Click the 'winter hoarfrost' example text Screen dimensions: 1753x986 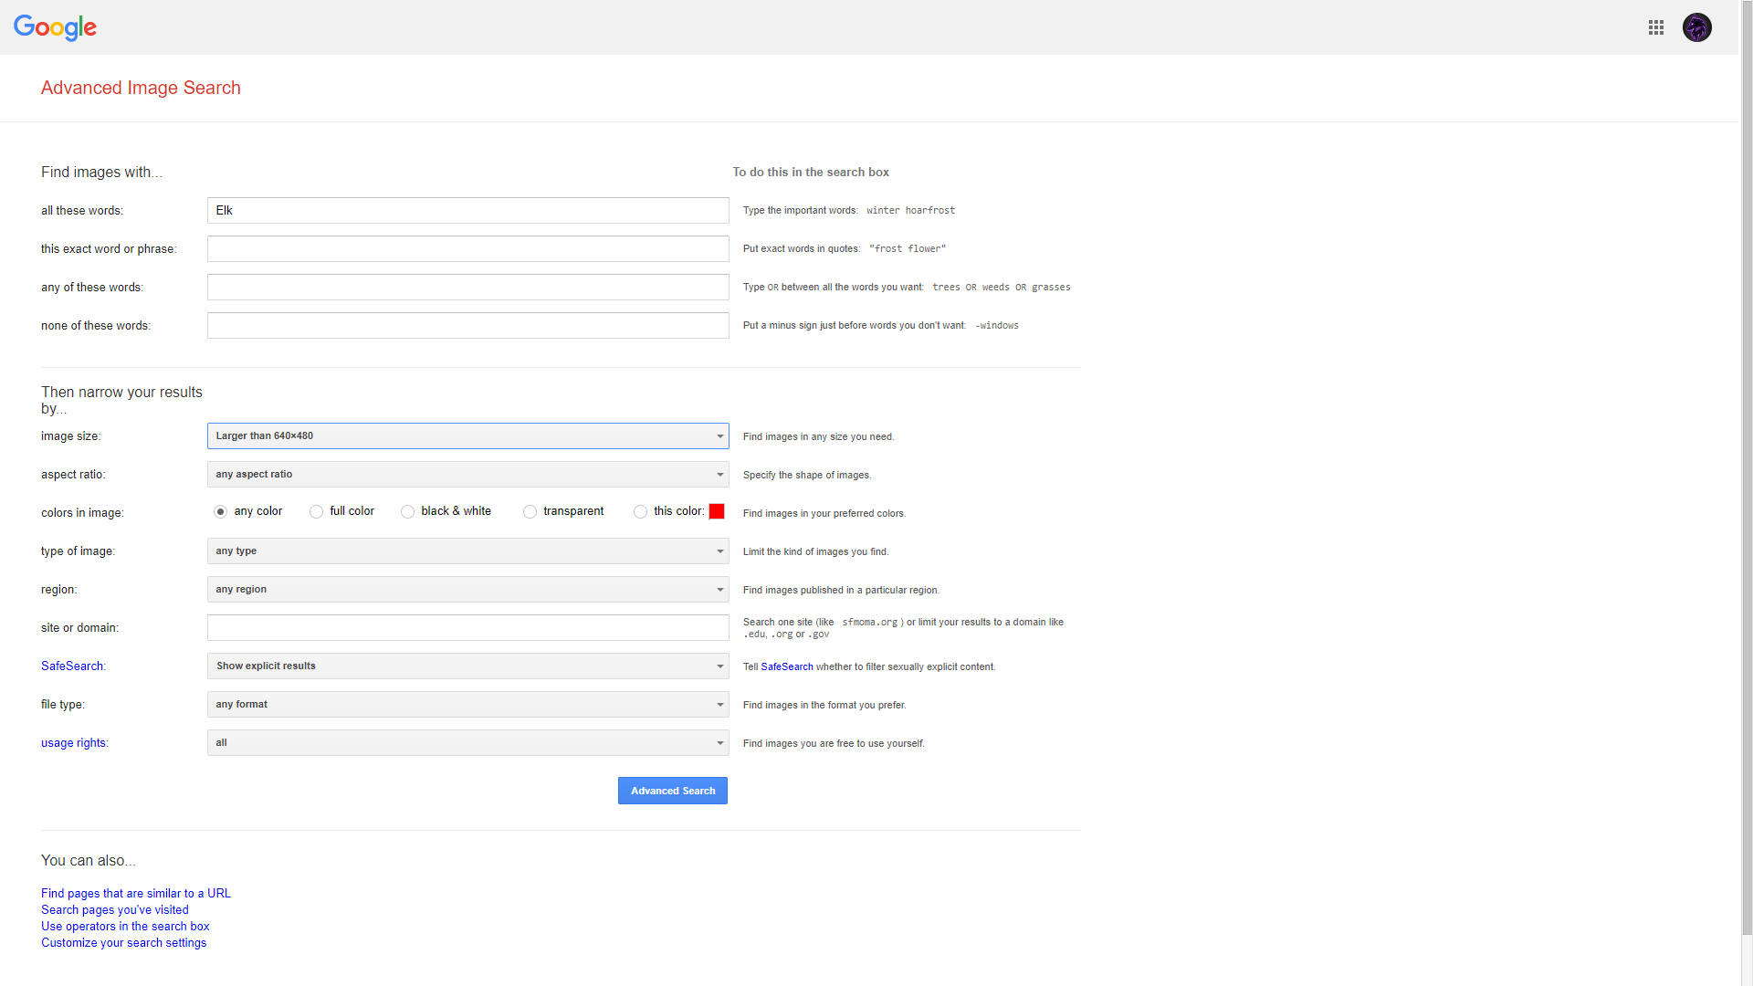(x=910, y=210)
